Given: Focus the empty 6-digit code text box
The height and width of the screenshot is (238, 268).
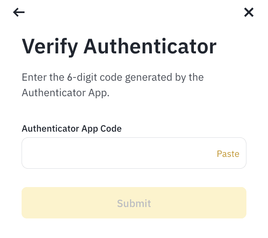Looking at the screenshot, I should [x=134, y=153].
